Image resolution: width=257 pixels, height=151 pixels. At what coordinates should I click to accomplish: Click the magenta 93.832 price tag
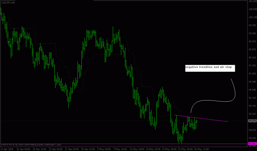pyautogui.click(x=252, y=144)
